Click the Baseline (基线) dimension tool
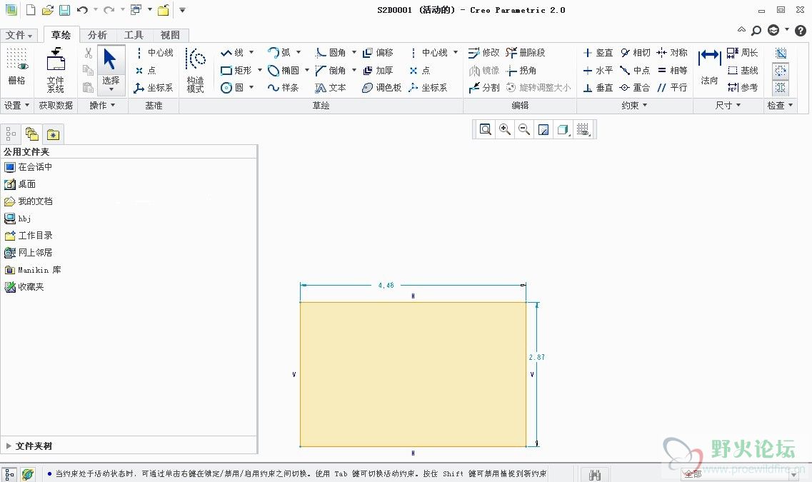The height and width of the screenshot is (482, 812). [742, 70]
